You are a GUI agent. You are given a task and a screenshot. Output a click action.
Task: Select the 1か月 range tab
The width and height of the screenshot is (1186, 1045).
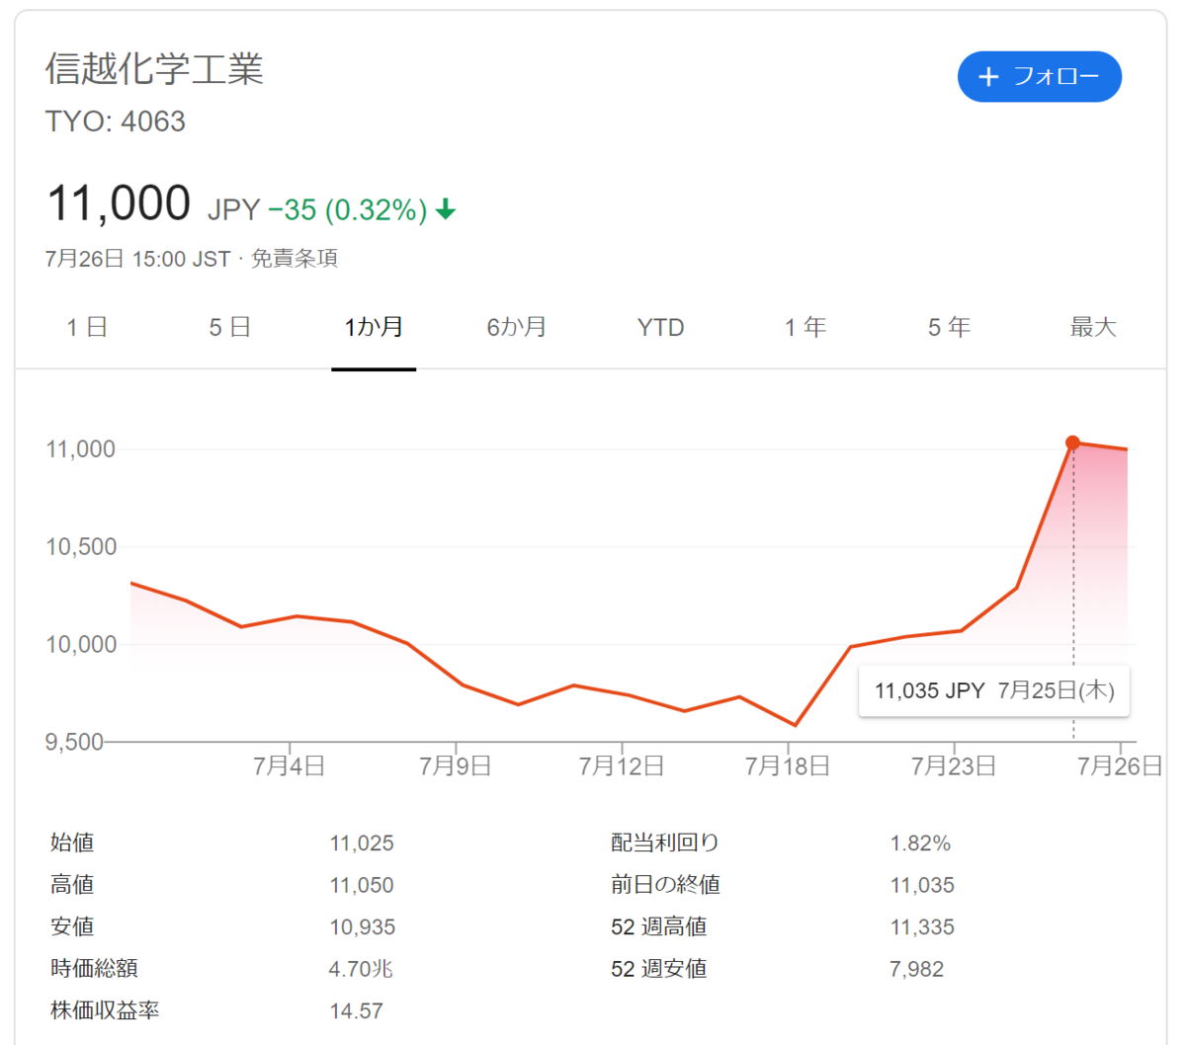(x=374, y=327)
